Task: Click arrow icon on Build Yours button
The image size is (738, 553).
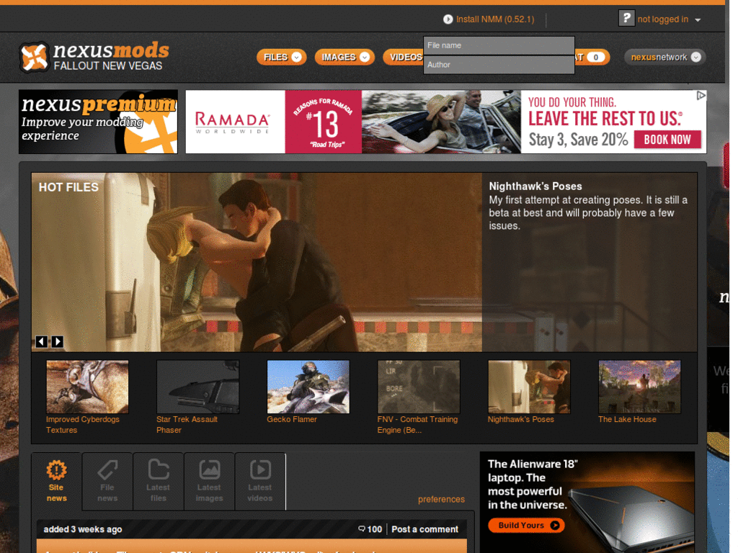Action: [554, 525]
